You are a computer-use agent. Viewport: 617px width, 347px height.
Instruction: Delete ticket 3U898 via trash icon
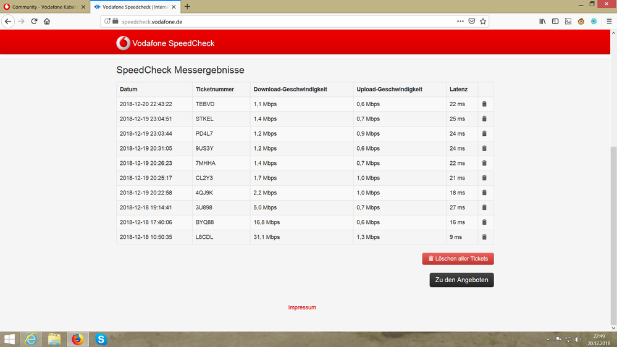pyautogui.click(x=484, y=207)
